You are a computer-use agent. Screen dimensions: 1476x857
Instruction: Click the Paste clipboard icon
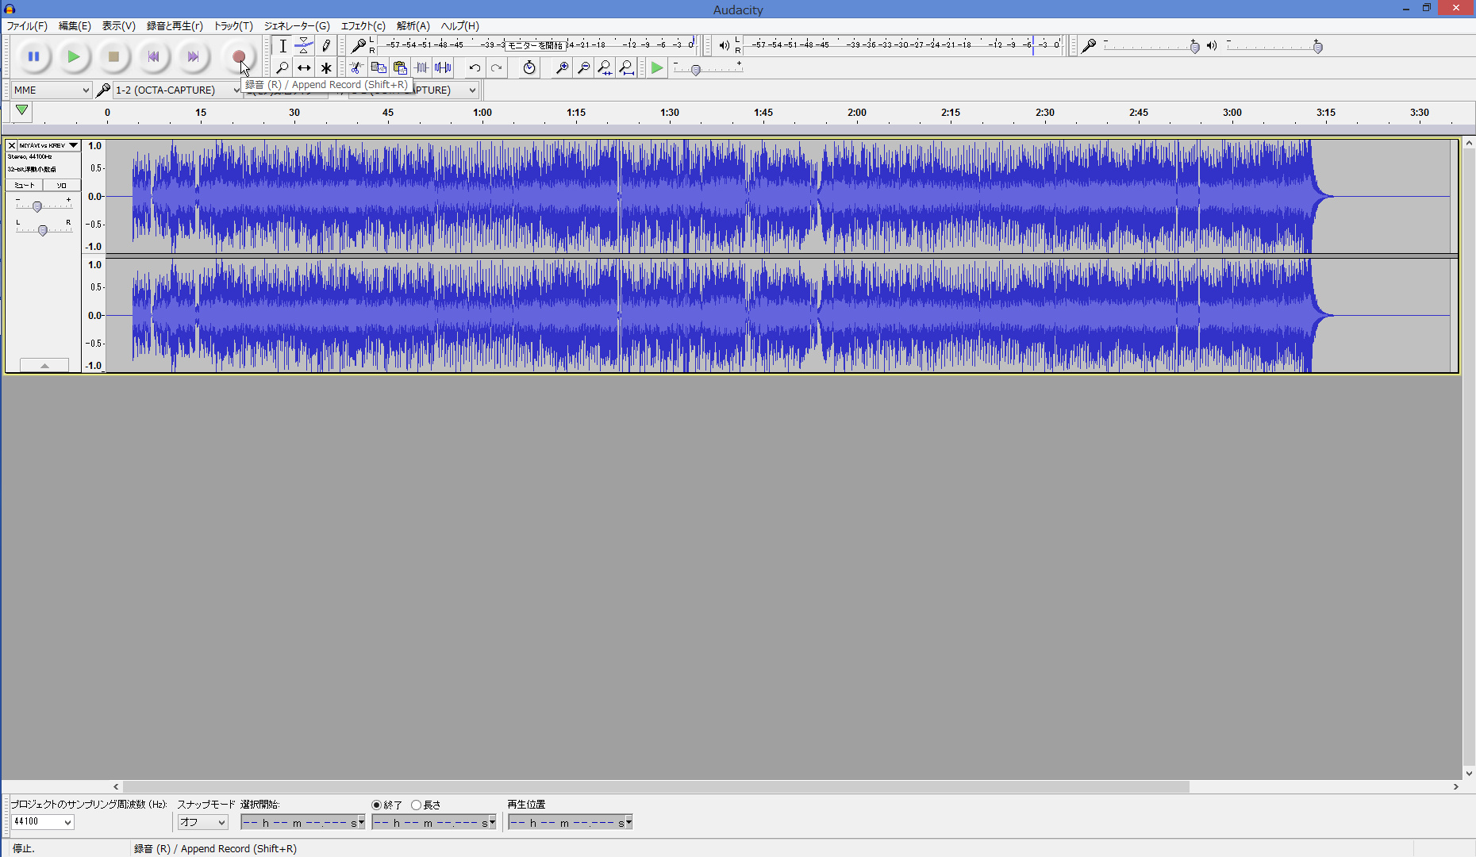coord(400,68)
